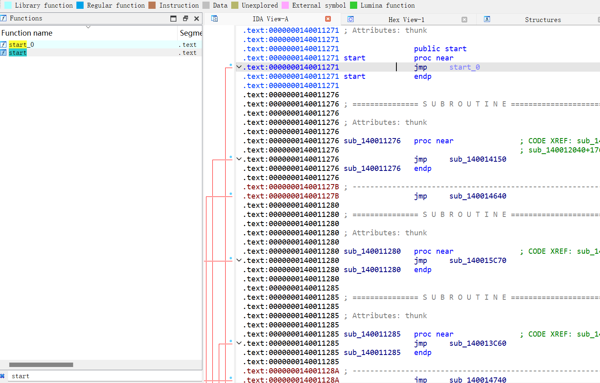600x383 pixels.
Task: Collapse sub_140011285 with its chevron
Action: (x=239, y=343)
